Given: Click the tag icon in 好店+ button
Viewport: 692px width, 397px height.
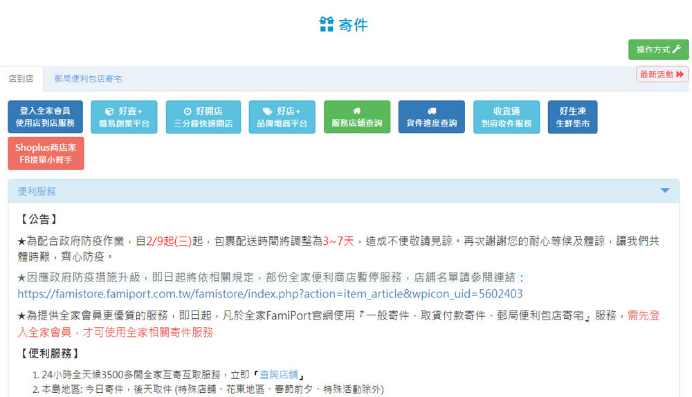Looking at the screenshot, I should pyautogui.click(x=267, y=111).
